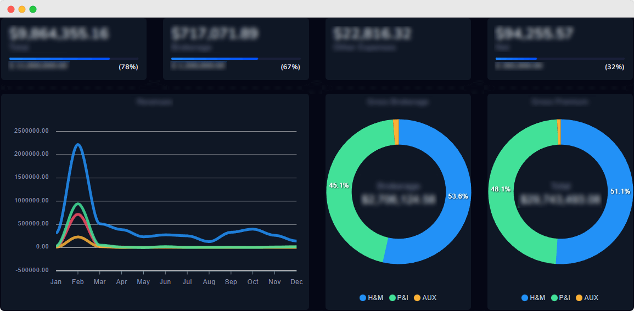The image size is (634, 311).
Task: Click the red line's February peak
Action: (78, 214)
